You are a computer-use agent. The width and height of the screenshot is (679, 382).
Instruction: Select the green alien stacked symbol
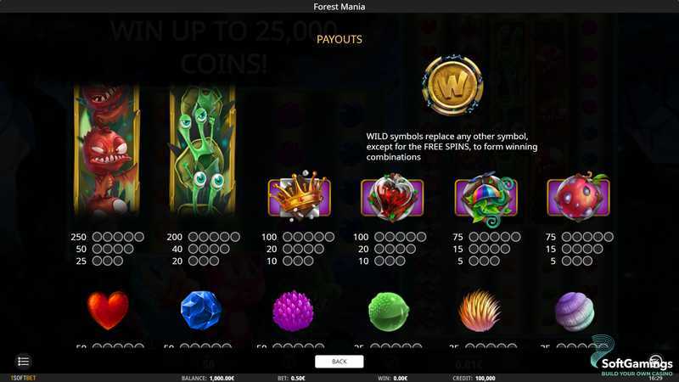(x=202, y=150)
